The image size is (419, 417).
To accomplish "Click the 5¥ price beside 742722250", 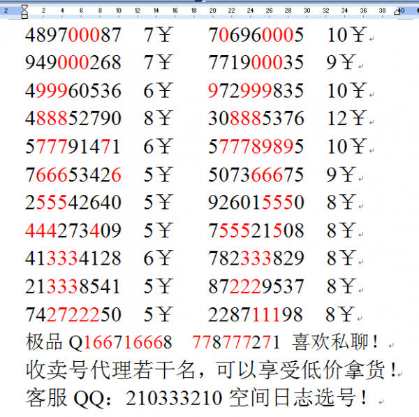I will (x=158, y=314).
